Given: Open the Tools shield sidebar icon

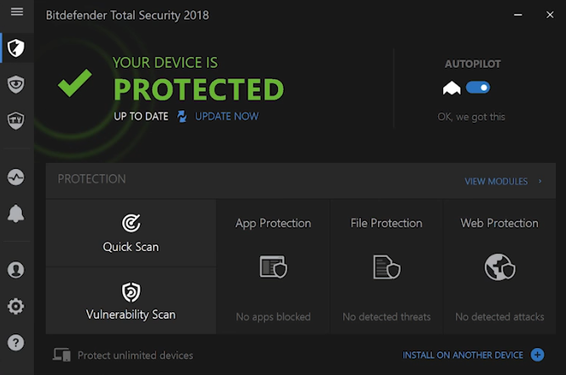Looking at the screenshot, I should pos(15,120).
